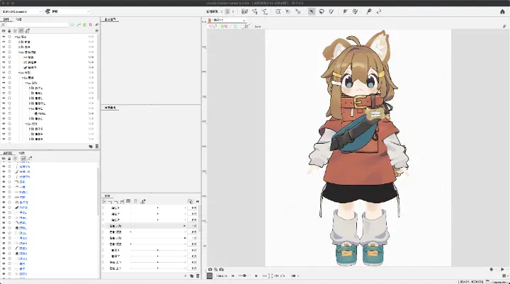Expand the second child folder under root part
Viewport: 510px width, 284px height.
click(19, 47)
